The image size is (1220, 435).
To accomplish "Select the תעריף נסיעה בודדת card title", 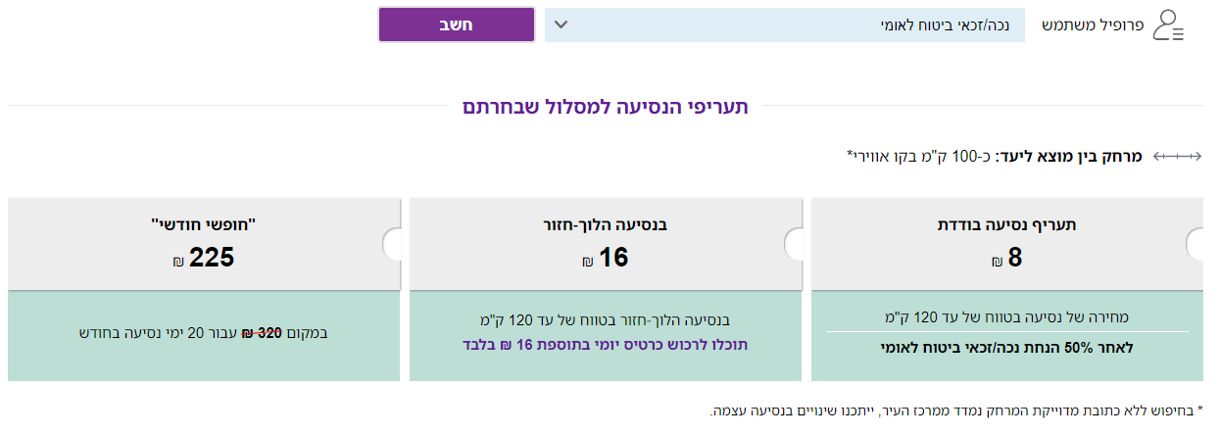I will pyautogui.click(x=1007, y=224).
